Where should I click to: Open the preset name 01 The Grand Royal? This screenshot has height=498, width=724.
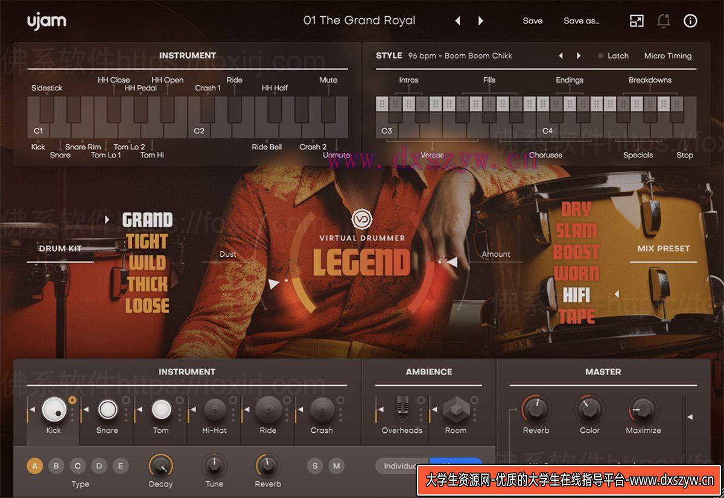click(x=360, y=20)
